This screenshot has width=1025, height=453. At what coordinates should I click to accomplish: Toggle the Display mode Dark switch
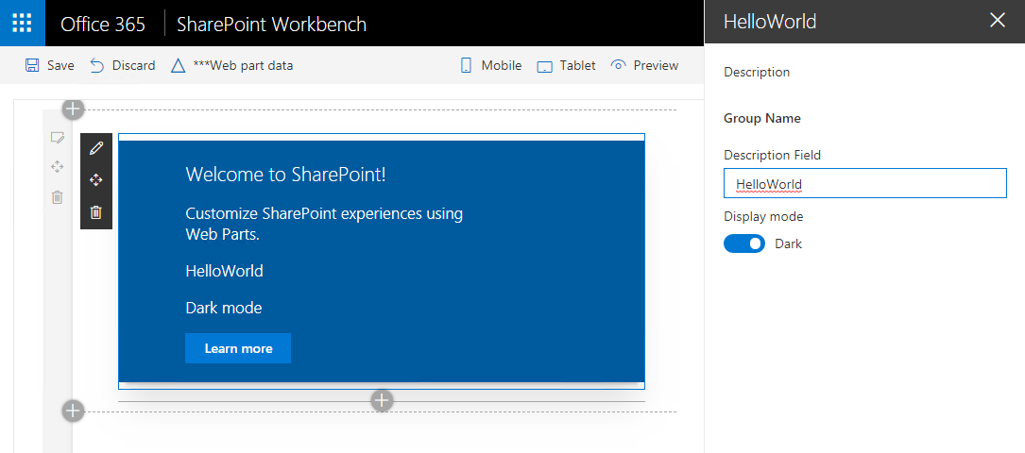743,244
